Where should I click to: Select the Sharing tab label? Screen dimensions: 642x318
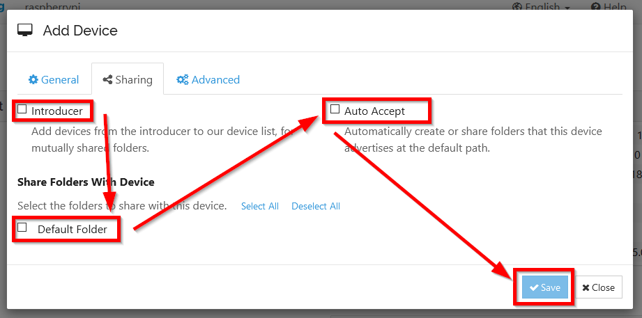(134, 80)
